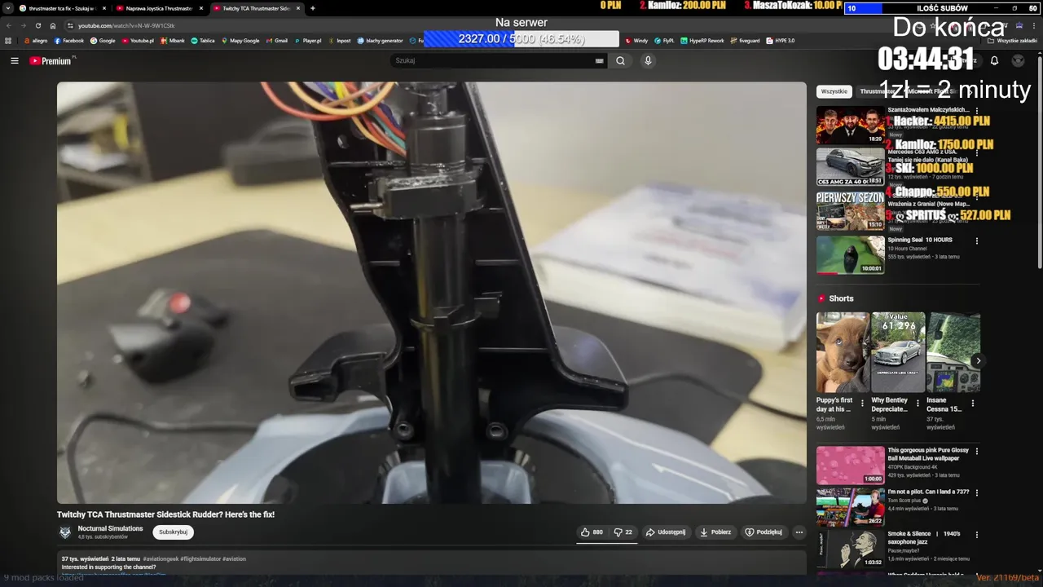
Task: Open options for Insane Cessna Short
Action: coord(972,403)
